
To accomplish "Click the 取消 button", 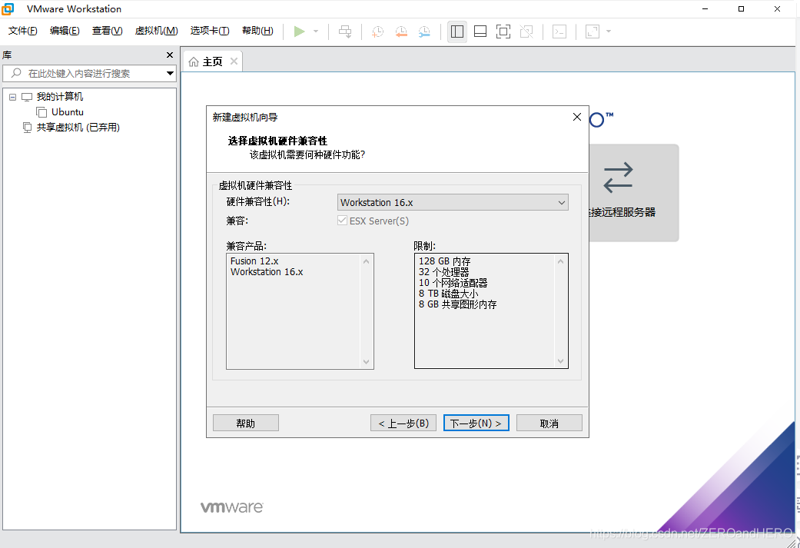I will click(x=549, y=423).
